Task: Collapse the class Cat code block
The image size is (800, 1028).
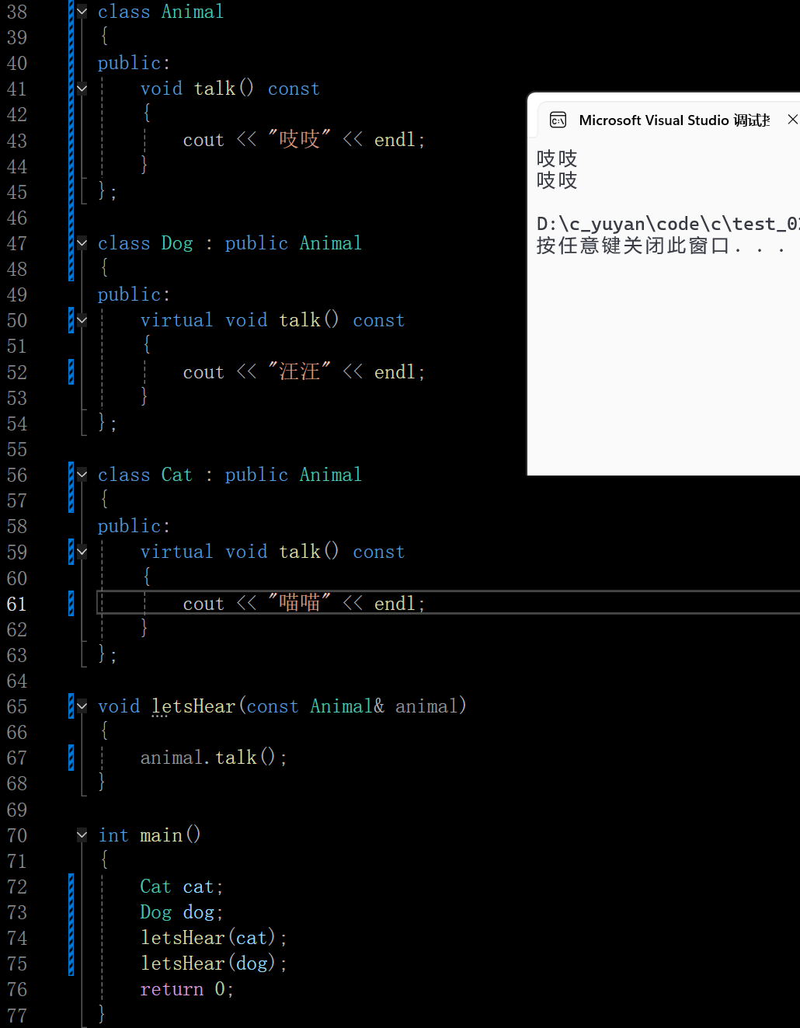Action: (x=82, y=475)
